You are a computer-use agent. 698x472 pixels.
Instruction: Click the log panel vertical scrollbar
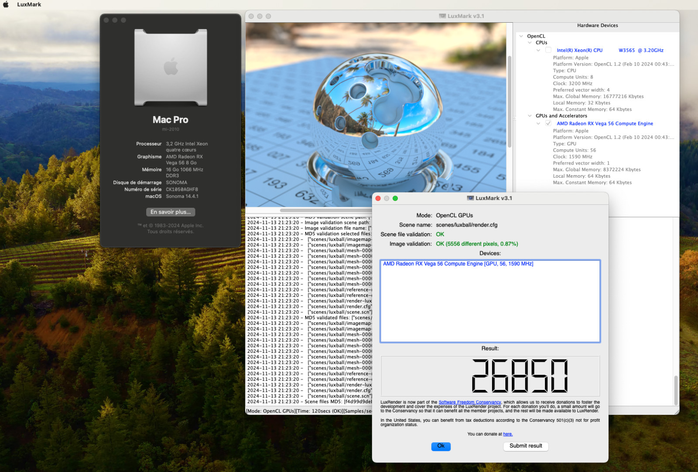pyautogui.click(x=676, y=390)
